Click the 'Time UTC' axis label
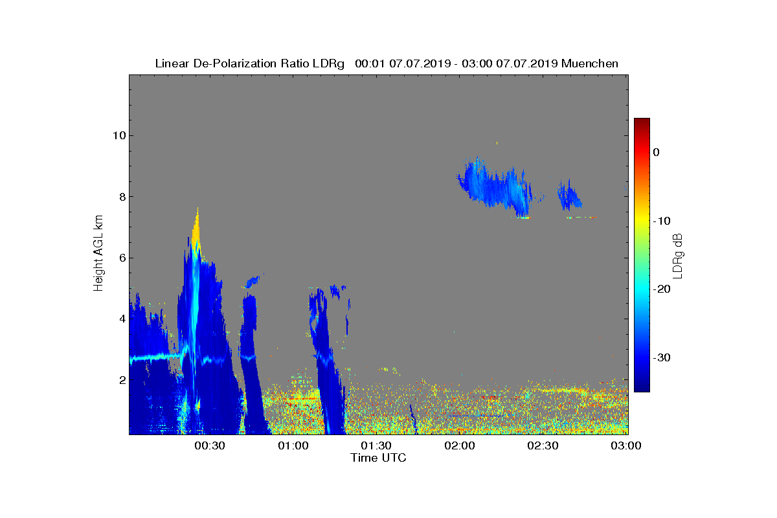This screenshot has width=777, height=518. tap(379, 458)
